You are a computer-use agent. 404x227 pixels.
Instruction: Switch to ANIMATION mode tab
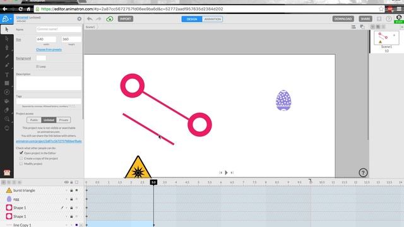tap(212, 19)
